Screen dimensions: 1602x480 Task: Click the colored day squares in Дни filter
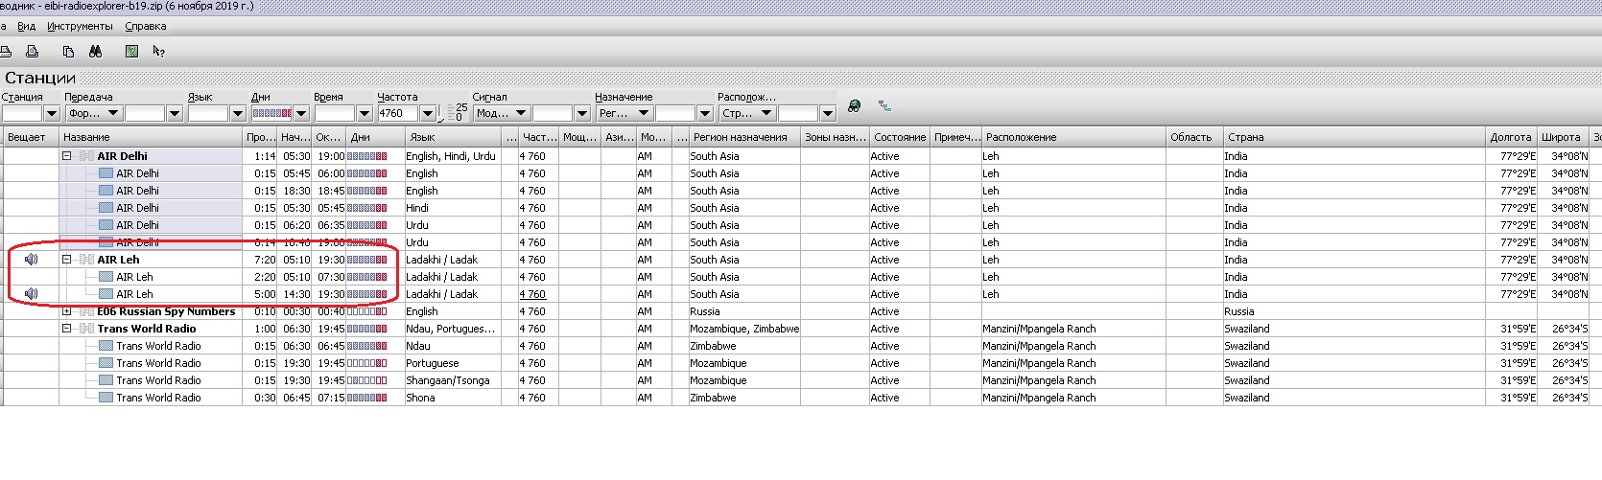[272, 113]
